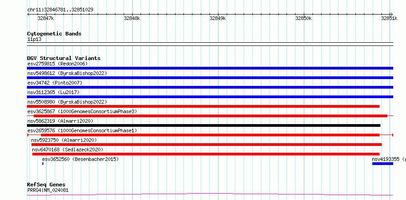This screenshot has height=200, width=406.
Task: Click the chr11:32846781..32851029 coordinate label
Action: point(60,10)
